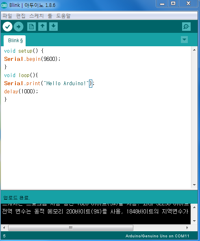Close the Arduino window
This screenshot has height=241, width=200.
188,4
